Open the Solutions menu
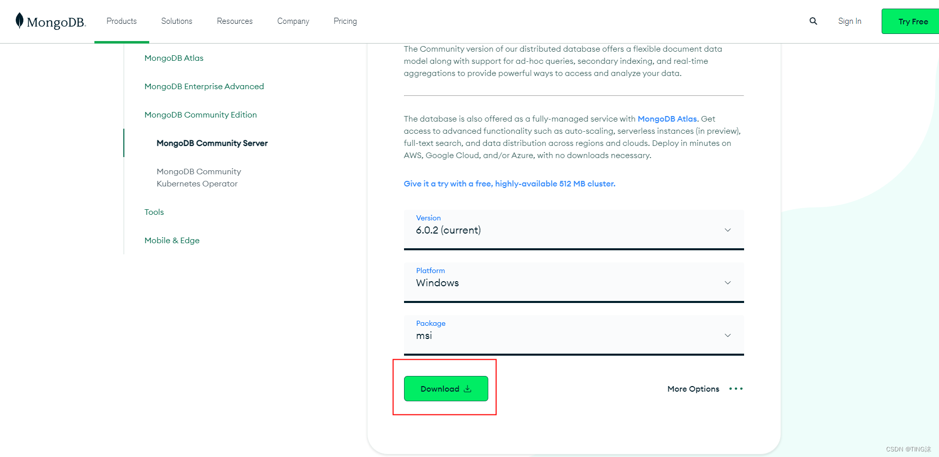This screenshot has width=939, height=457. (x=177, y=21)
